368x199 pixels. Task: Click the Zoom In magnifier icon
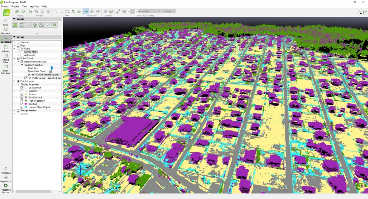tap(55, 11)
